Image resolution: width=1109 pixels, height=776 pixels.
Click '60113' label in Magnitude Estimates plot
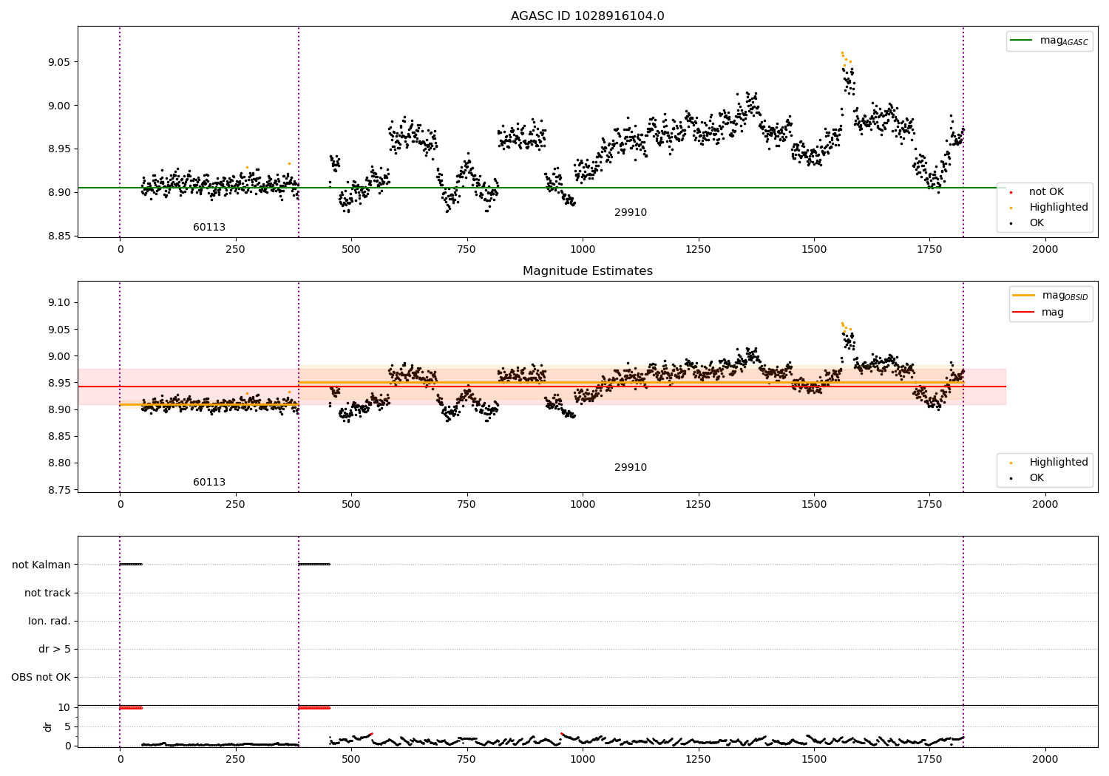pyautogui.click(x=209, y=483)
